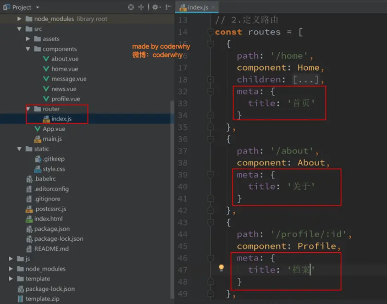387x304 pixels.
Task: Click the Project panel vertical scrollbar
Action: click(x=172, y=199)
